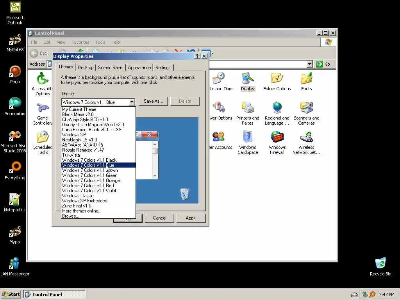Switch to the Appearance tab

tap(139, 68)
